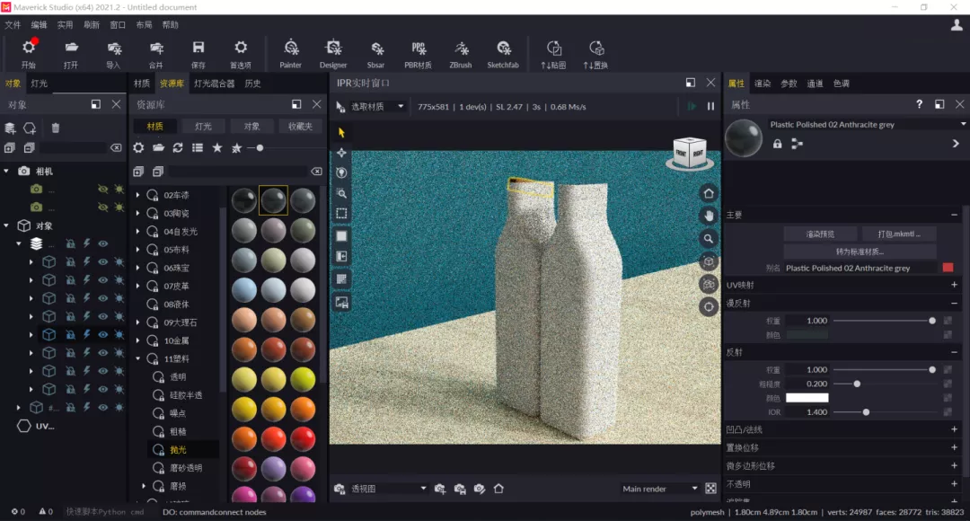Select the pan hand tool in viewport
The height and width of the screenshot is (521, 970).
pos(709,216)
